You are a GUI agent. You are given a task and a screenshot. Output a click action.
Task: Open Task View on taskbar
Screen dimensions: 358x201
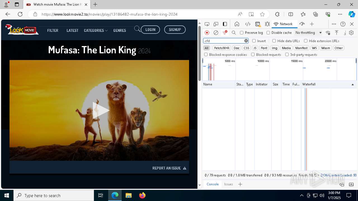point(101,195)
